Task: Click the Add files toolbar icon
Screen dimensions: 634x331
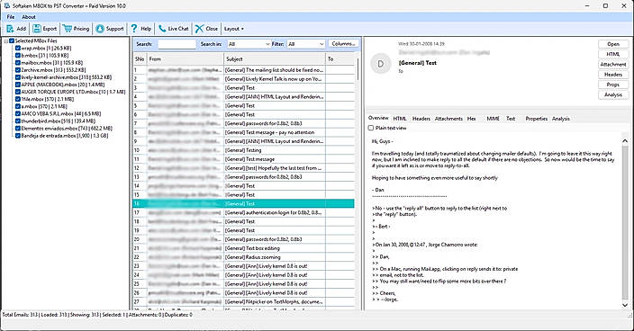Action: [10, 29]
